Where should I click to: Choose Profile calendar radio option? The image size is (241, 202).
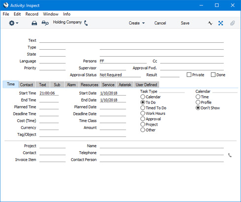198,102
